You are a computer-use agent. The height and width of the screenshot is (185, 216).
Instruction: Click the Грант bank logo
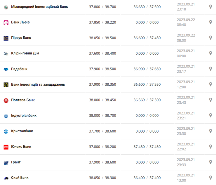coord(6,163)
